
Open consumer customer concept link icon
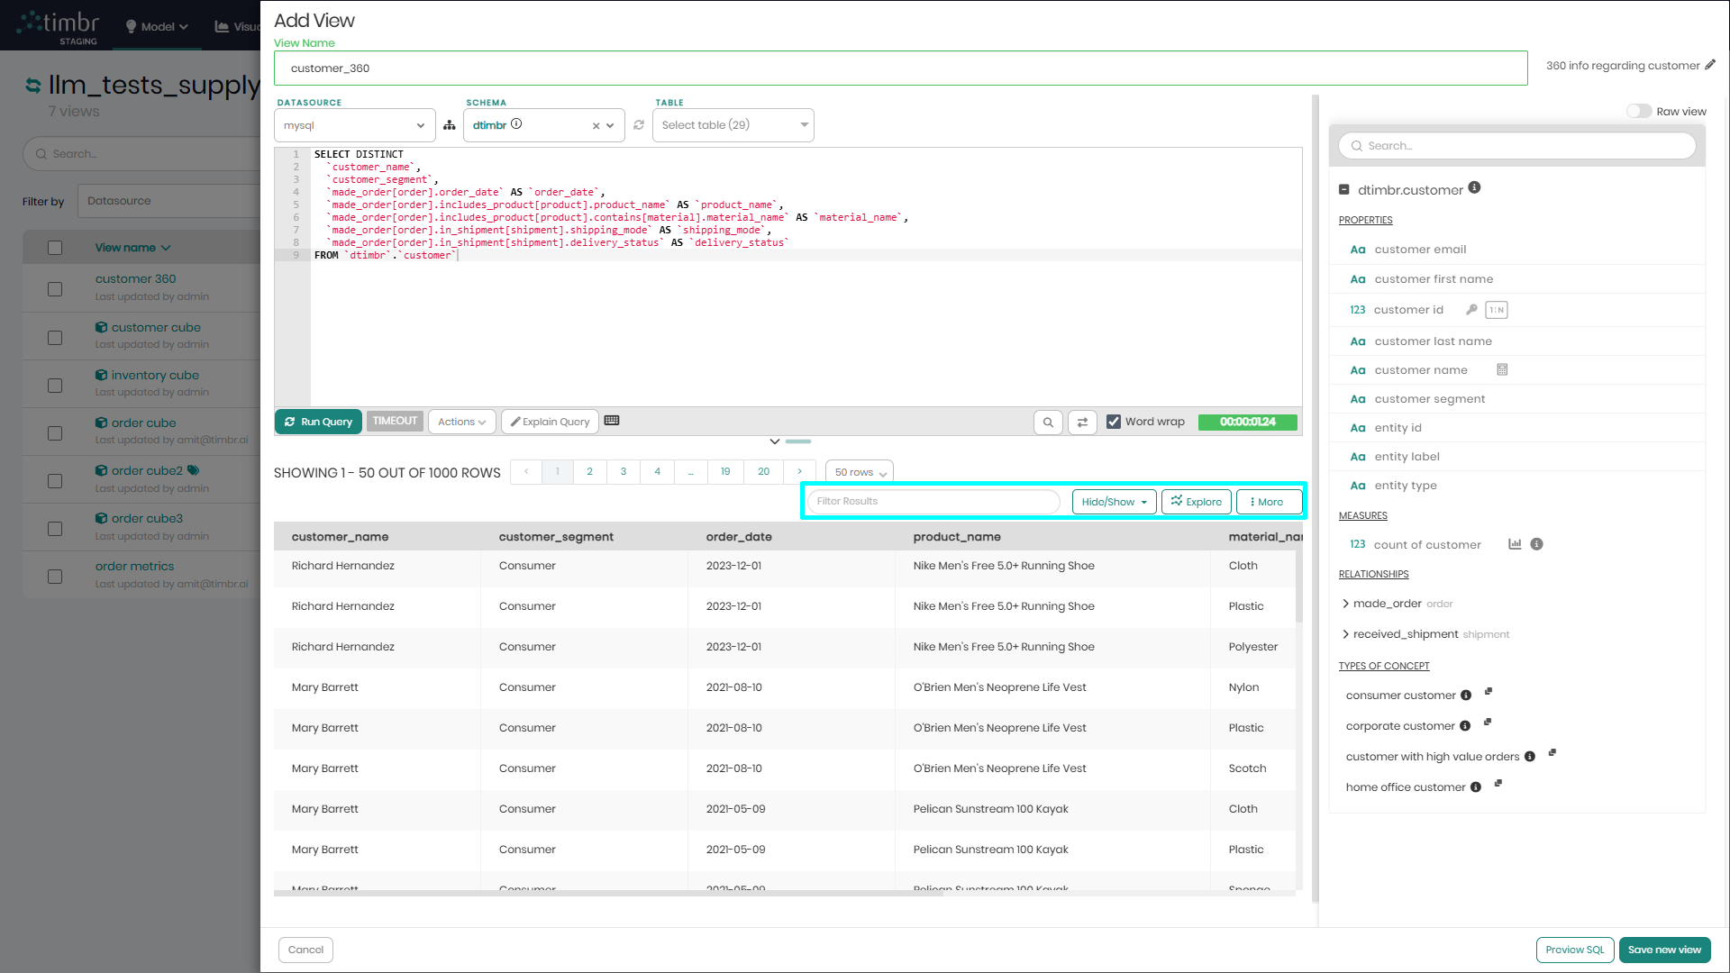coord(1489,692)
